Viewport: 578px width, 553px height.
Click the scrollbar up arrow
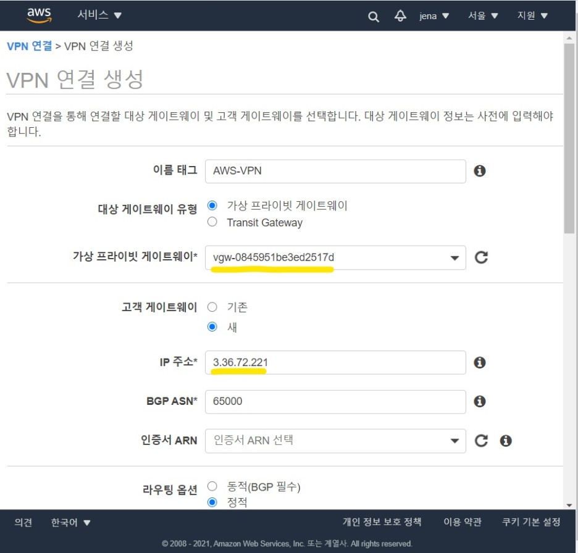point(569,38)
